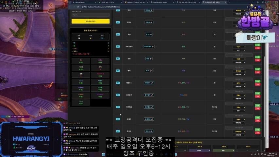This screenshot has width=279, height=157.
Task: Open the 파티 4 member dropdown
Action: click(x=200, y=150)
